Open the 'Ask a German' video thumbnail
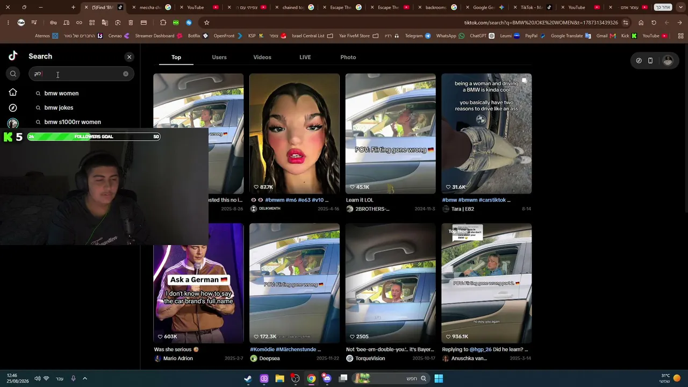Screen dimensions: 688x387 click(x=198, y=283)
